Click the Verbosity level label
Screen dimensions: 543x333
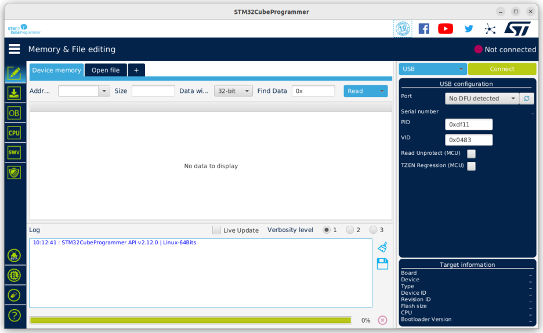(x=290, y=230)
